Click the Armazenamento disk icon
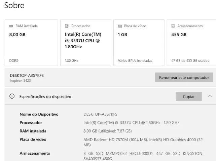 (x=173, y=26)
